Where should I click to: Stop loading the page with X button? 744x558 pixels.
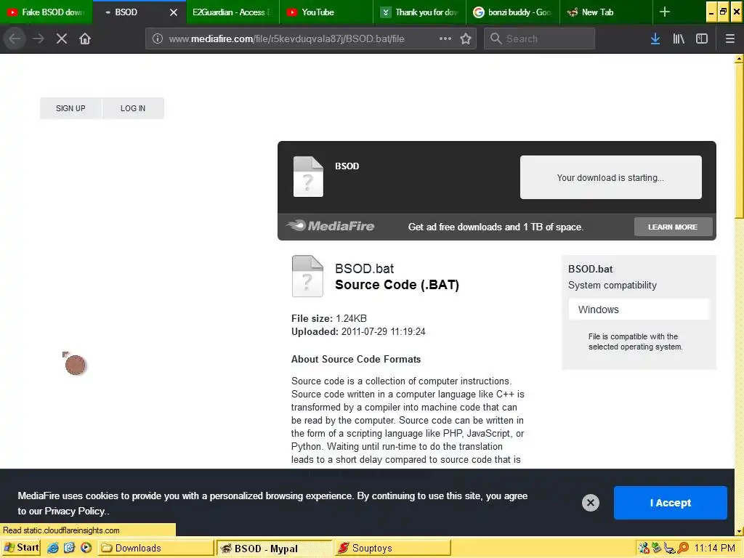pyautogui.click(x=62, y=39)
